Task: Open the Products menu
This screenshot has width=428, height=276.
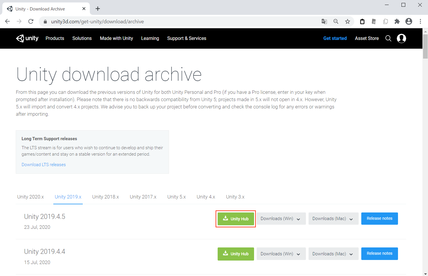Action: pos(55,38)
